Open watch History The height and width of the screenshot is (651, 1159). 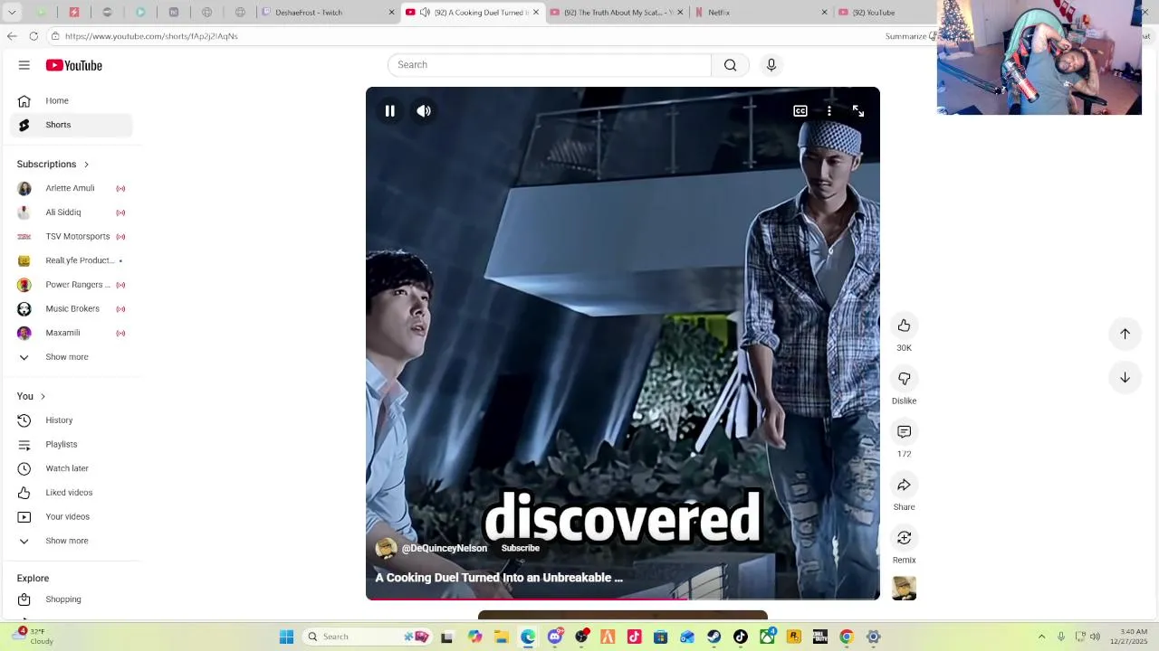coord(71,420)
